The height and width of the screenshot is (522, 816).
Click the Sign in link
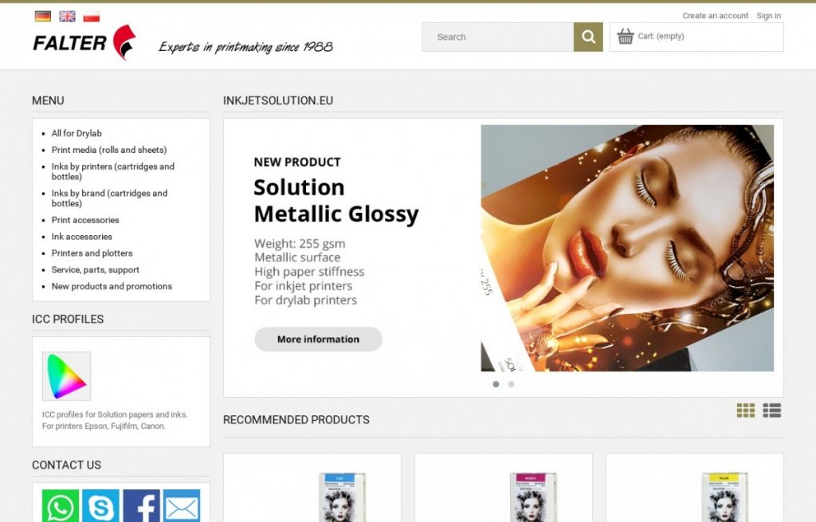coord(769,16)
